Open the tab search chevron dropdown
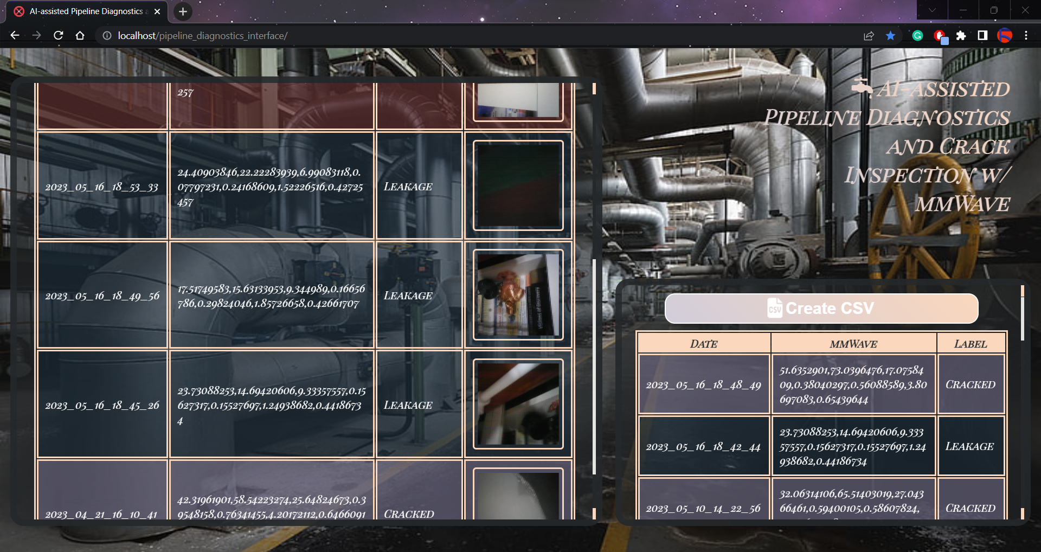This screenshot has height=552, width=1041. (931, 10)
